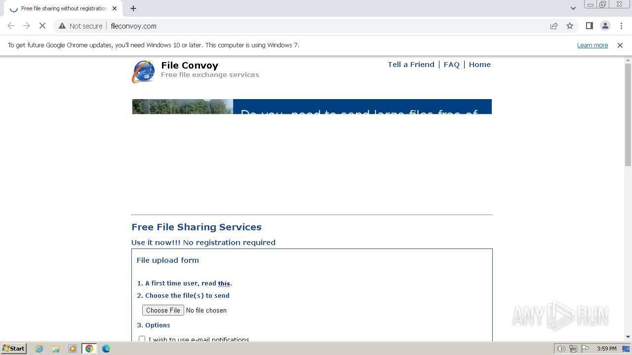
Task: Click the banner advertisement image
Action: [x=312, y=106]
